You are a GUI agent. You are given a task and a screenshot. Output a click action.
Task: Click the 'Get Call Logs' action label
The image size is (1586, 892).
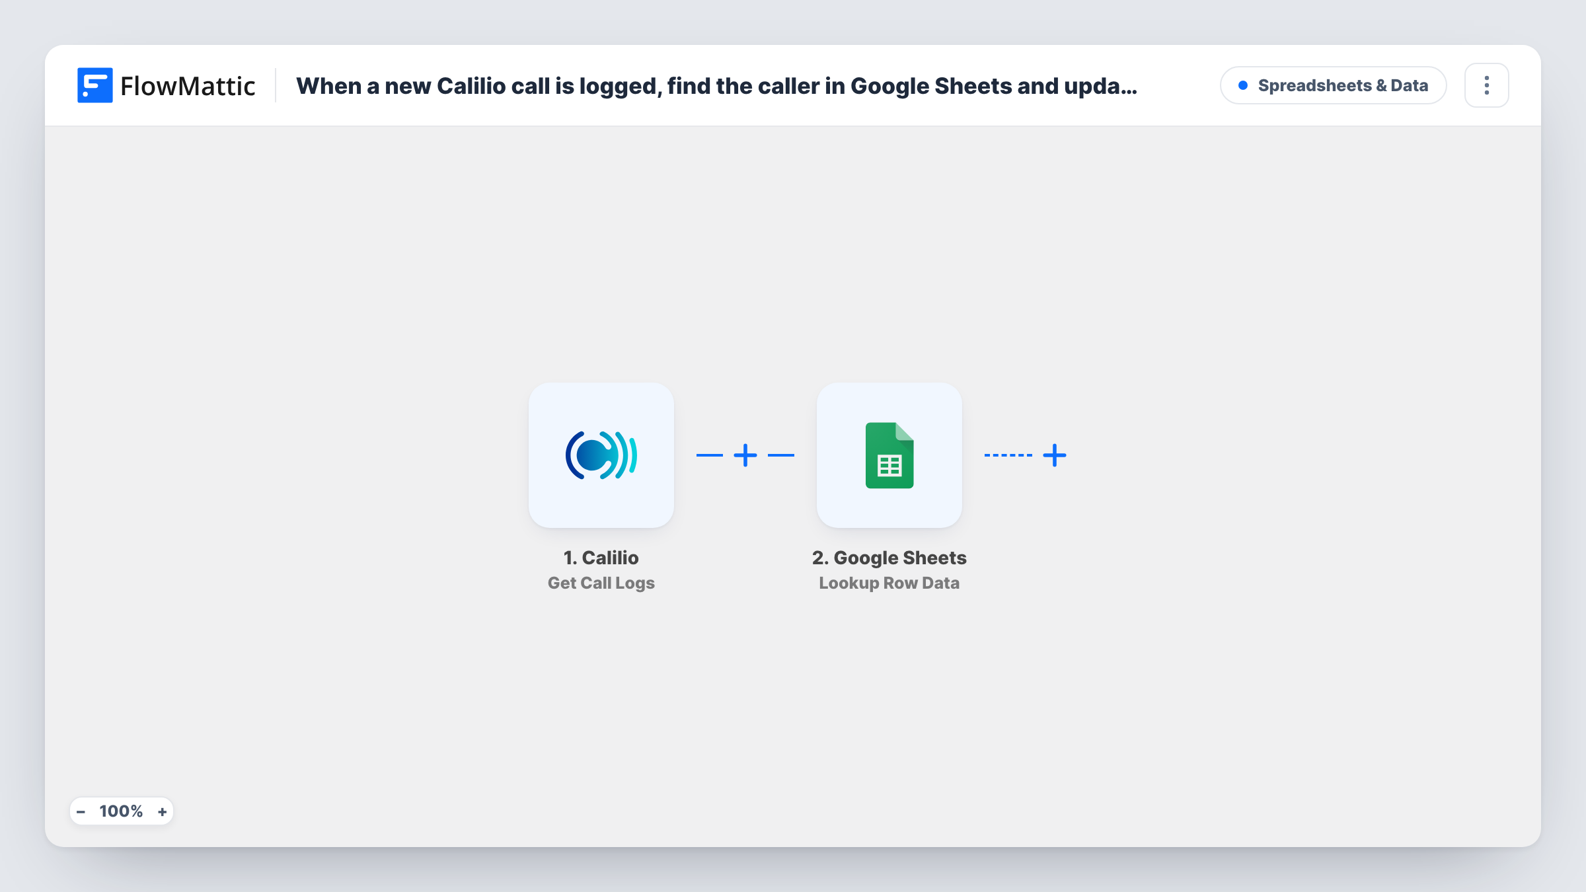point(601,583)
